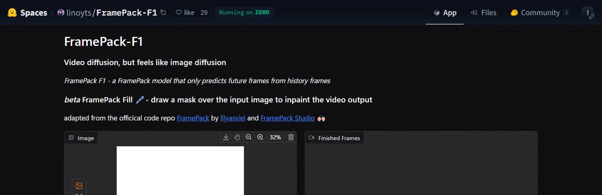602x195 pixels.
Task: Copy the space name with the copy icon
Action: tap(163, 12)
